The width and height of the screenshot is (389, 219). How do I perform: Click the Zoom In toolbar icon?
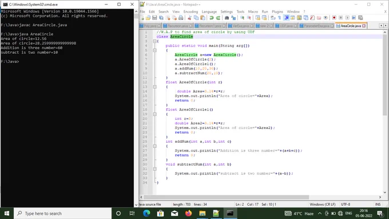coord(243,18)
